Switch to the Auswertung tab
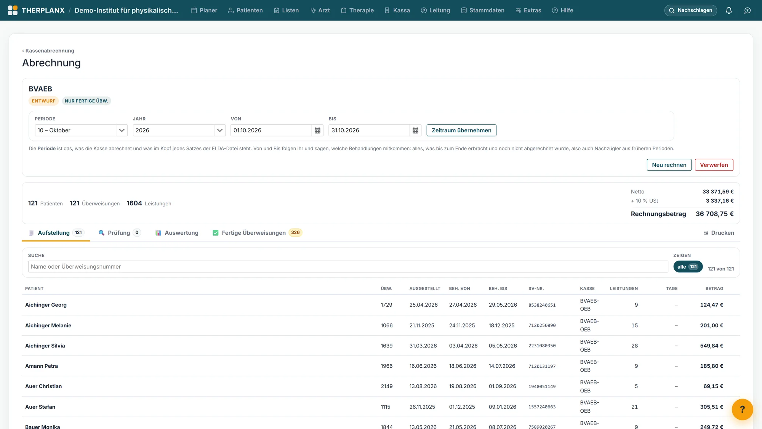This screenshot has width=762, height=429. 177,233
